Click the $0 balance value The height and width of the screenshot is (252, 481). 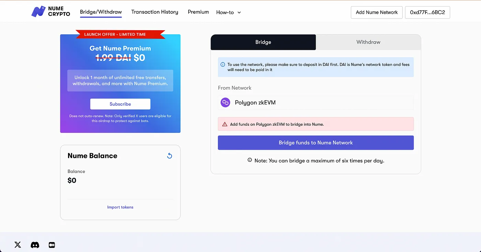[x=72, y=181]
